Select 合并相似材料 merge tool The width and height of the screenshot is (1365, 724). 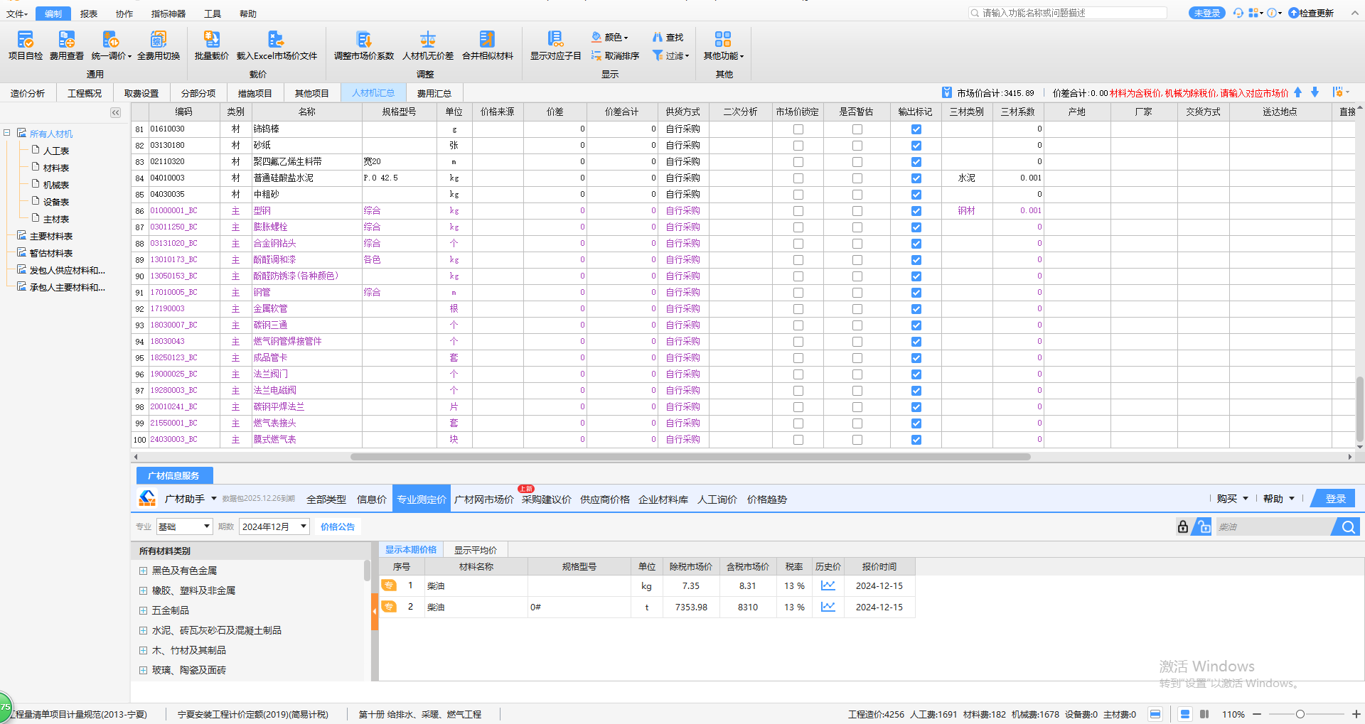[488, 45]
